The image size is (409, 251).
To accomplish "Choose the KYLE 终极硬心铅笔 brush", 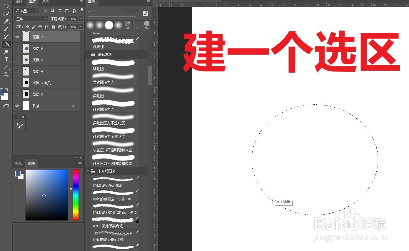I will pos(115,182).
